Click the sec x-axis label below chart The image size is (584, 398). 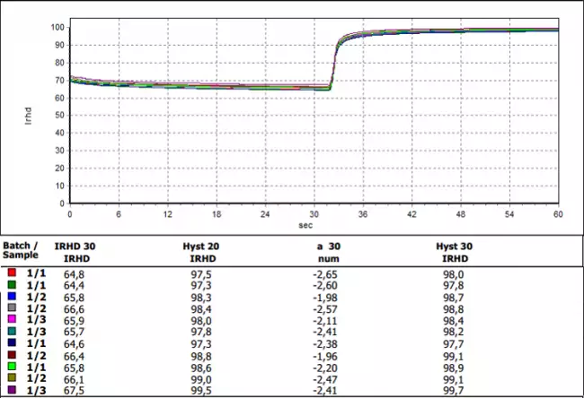tap(313, 225)
